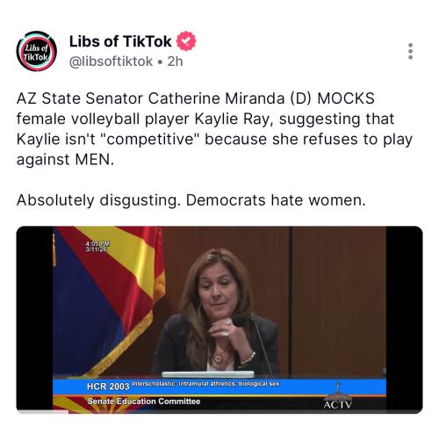
Task: Click the "2h" post timestamp
Action: pyautogui.click(x=175, y=62)
